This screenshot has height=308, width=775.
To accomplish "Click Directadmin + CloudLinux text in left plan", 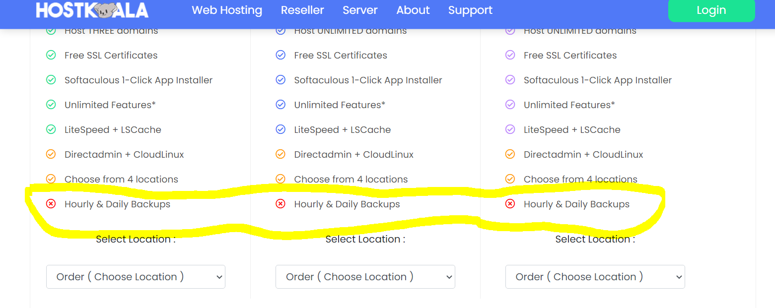I will (124, 154).
